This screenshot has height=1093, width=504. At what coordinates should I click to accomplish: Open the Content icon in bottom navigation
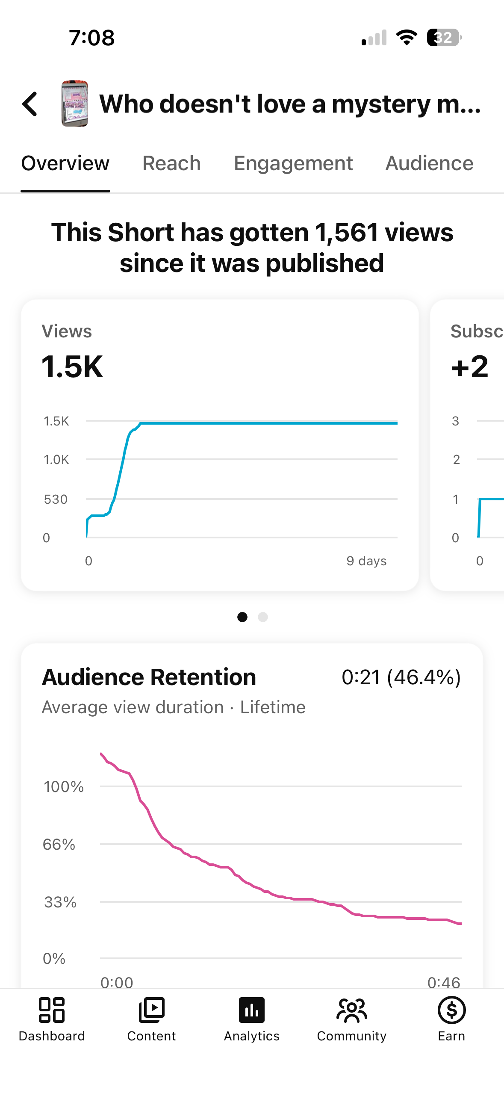(151, 1010)
